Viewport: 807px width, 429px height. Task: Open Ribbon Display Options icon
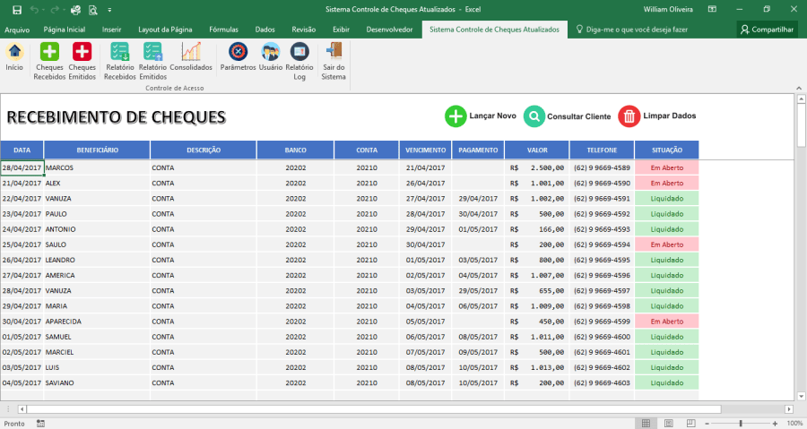pyautogui.click(x=712, y=9)
